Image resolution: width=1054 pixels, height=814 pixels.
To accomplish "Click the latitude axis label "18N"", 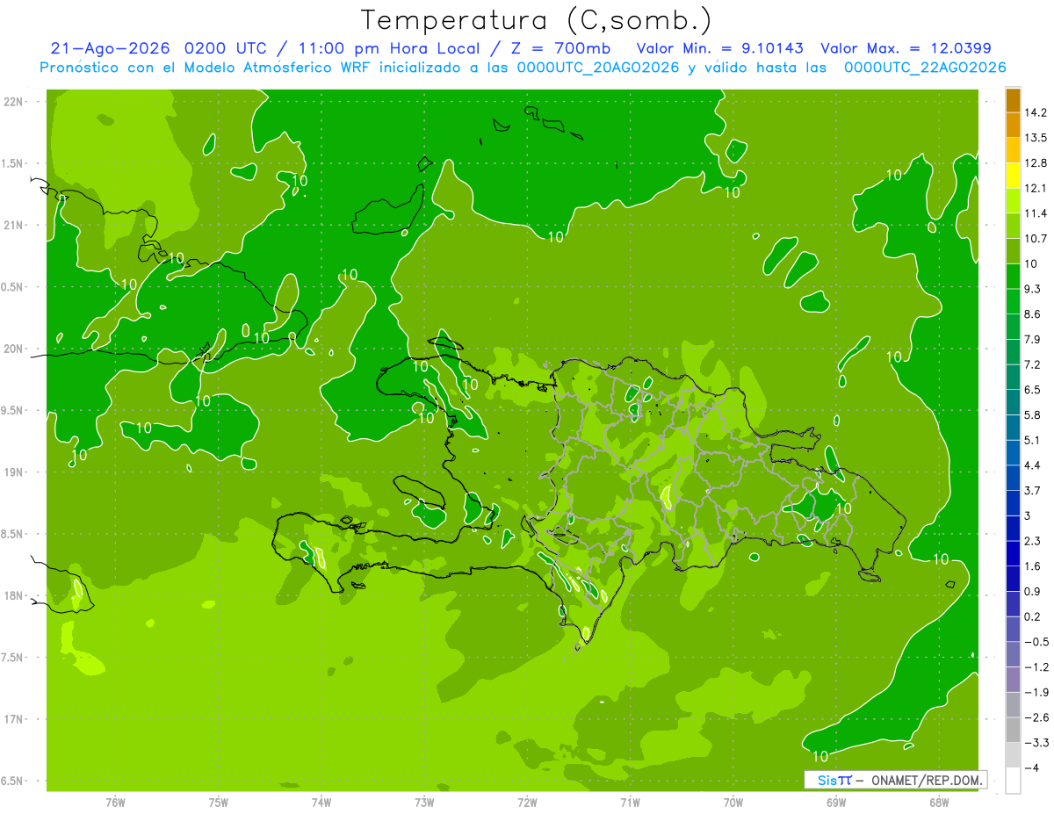I will coord(15,595).
